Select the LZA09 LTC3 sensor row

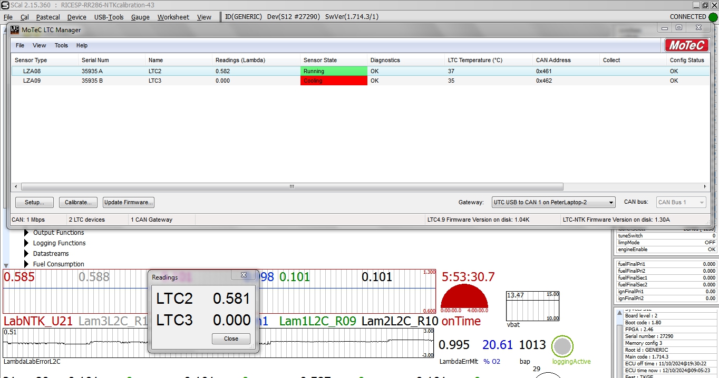153,81
